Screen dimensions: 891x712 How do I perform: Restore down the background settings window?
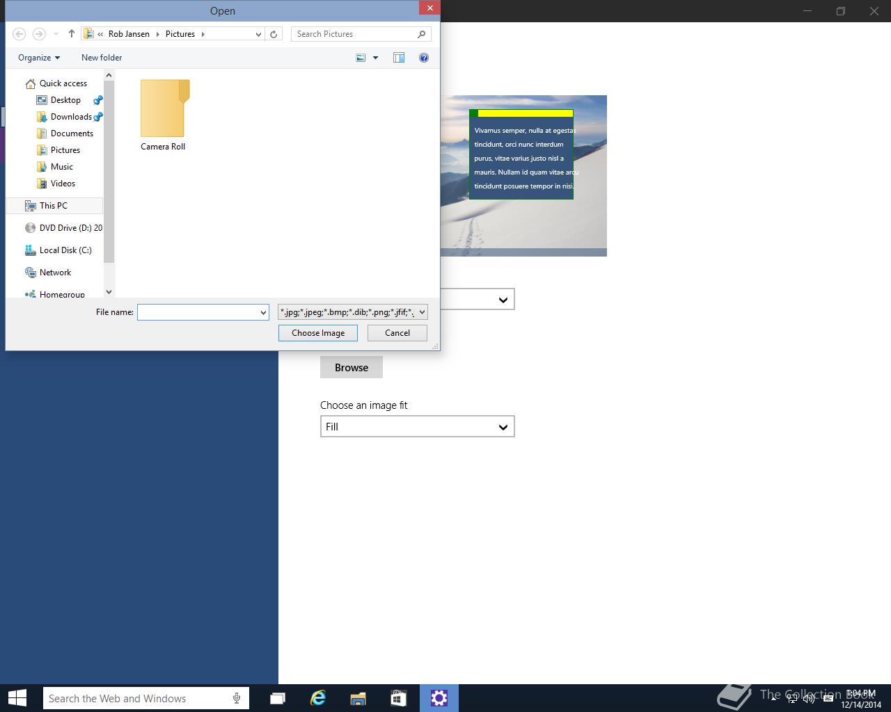pos(841,11)
